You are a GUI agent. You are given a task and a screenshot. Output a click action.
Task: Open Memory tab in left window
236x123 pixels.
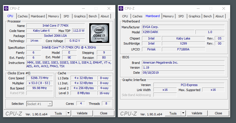[x=53, y=16]
